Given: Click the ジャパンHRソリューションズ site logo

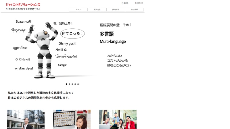Looking at the screenshot, I should click(x=23, y=5).
